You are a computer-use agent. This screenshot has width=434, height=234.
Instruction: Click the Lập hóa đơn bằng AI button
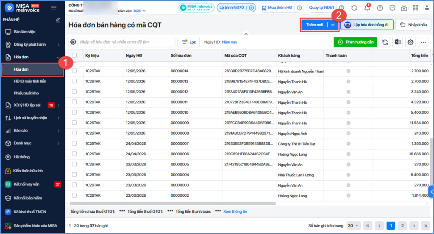pos(367,25)
